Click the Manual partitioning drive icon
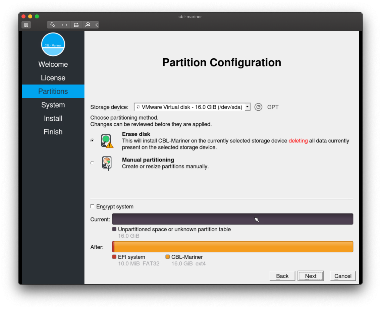 107,163
